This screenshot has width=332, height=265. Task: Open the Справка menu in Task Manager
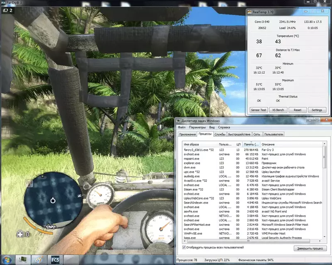(x=224, y=127)
